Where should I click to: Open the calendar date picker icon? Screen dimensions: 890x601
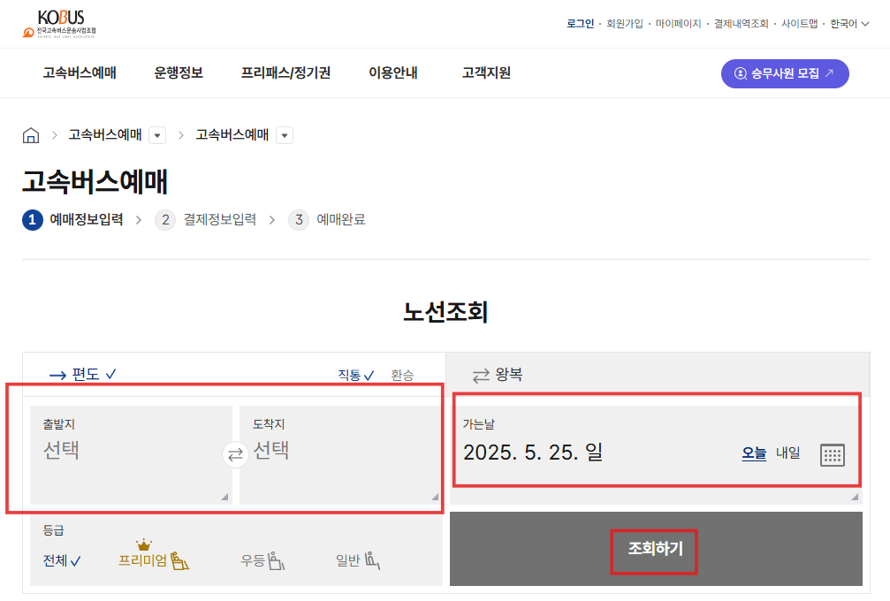pos(832,454)
